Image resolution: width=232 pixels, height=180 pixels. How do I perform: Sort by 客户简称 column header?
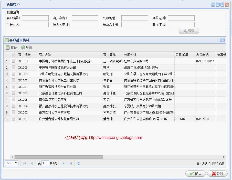pos(112,55)
